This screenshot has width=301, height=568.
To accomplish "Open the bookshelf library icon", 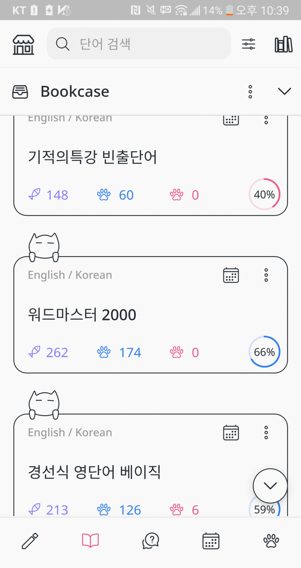I will (x=283, y=44).
